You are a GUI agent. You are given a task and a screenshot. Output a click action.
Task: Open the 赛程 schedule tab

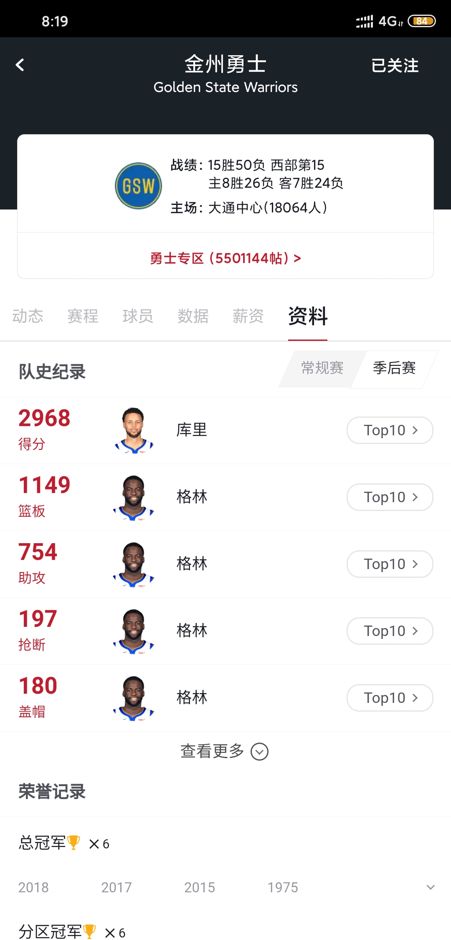[83, 316]
